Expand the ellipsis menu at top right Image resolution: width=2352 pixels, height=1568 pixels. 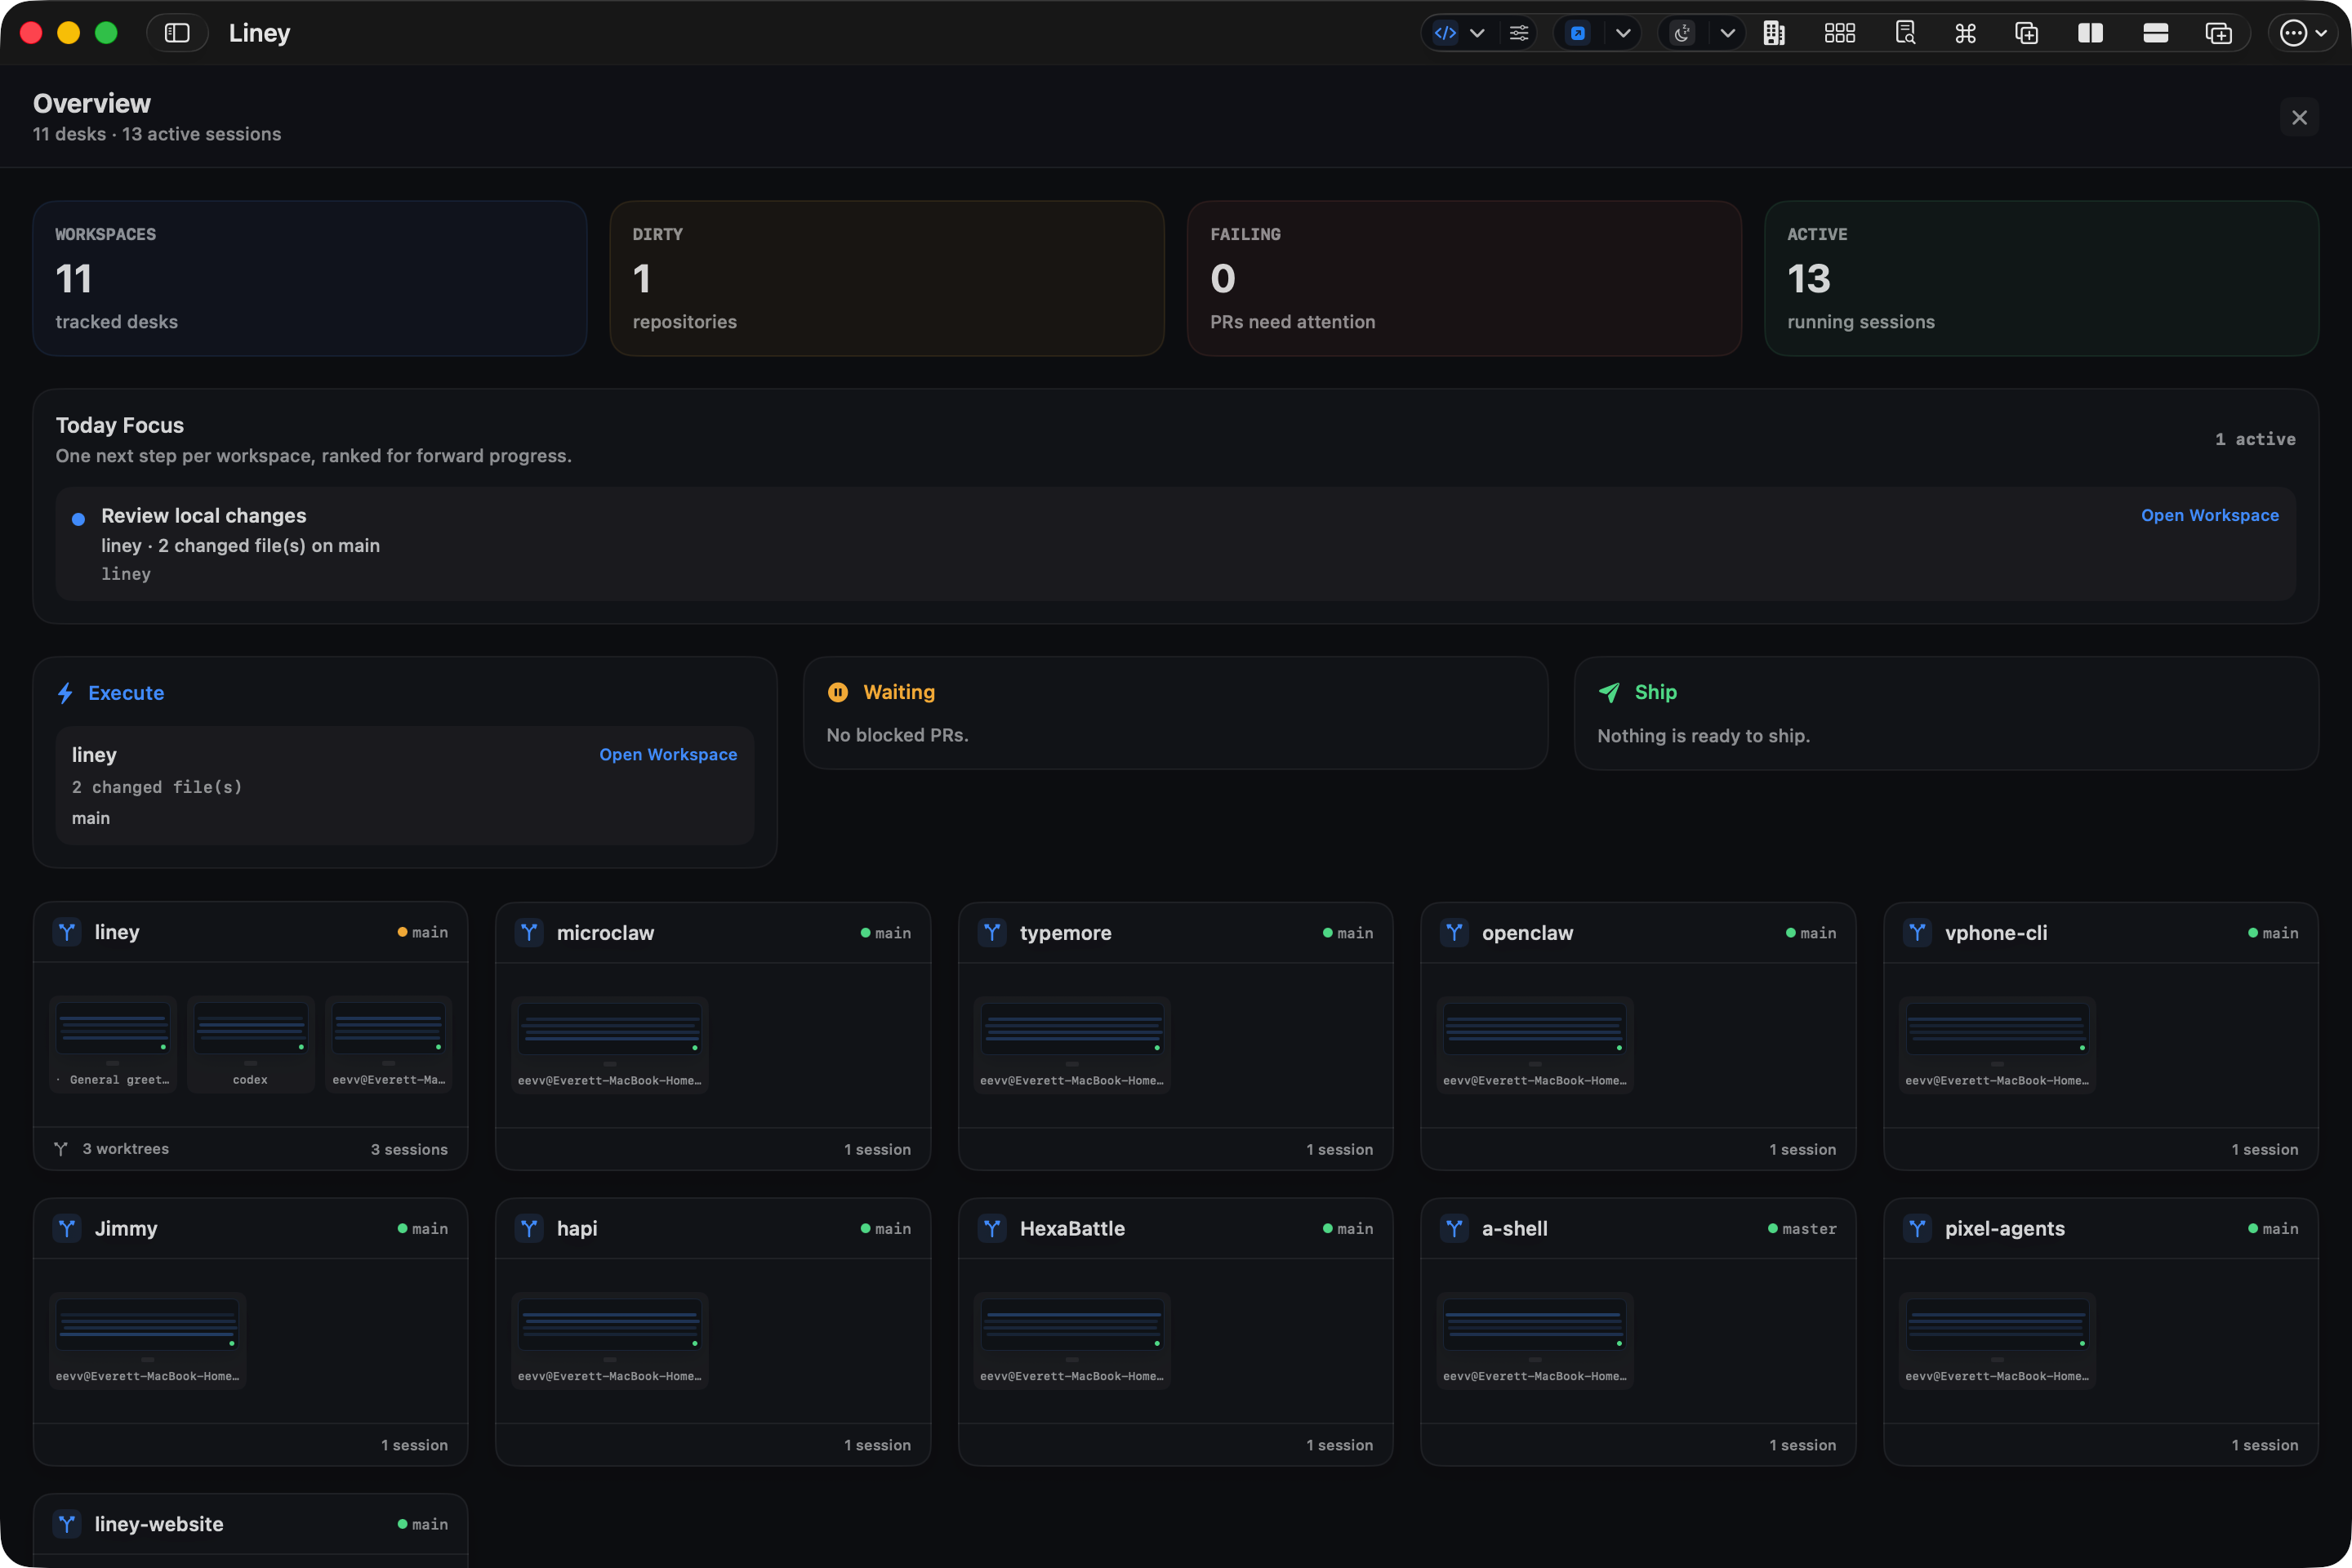click(x=2295, y=33)
